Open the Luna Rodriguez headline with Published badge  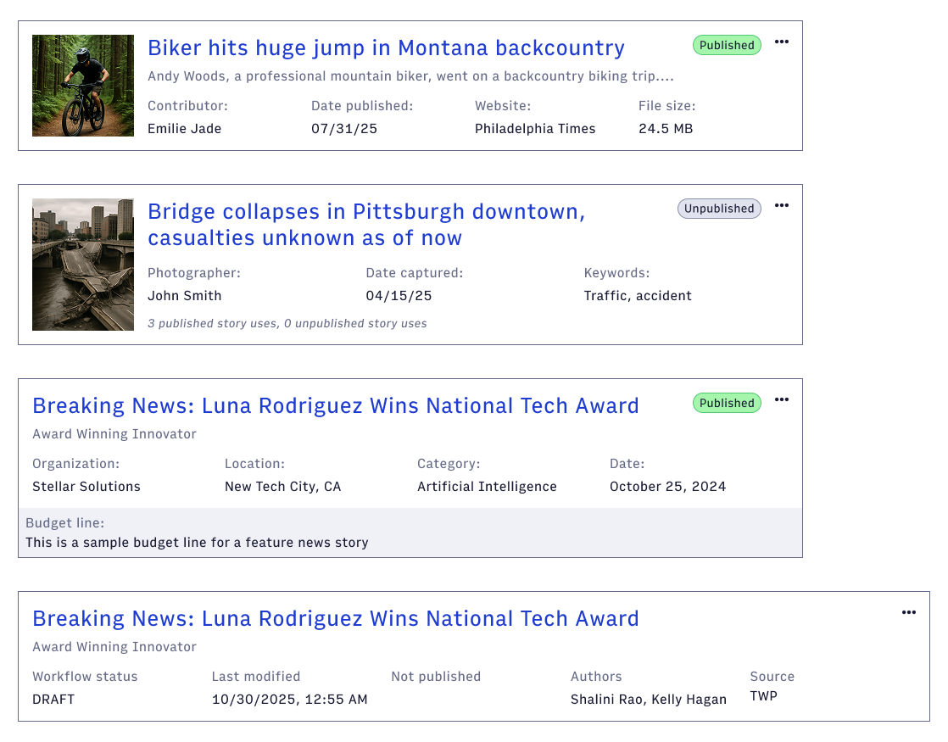pos(336,406)
